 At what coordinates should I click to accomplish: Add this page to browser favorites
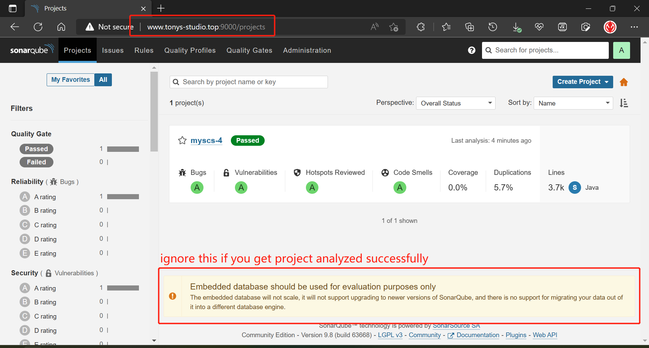point(394,27)
